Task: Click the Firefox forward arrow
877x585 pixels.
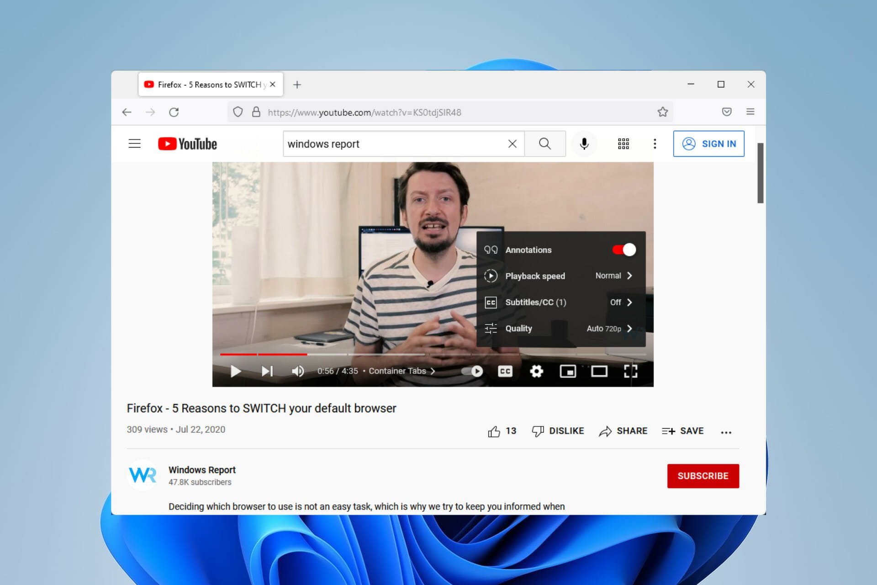Action: tap(150, 112)
